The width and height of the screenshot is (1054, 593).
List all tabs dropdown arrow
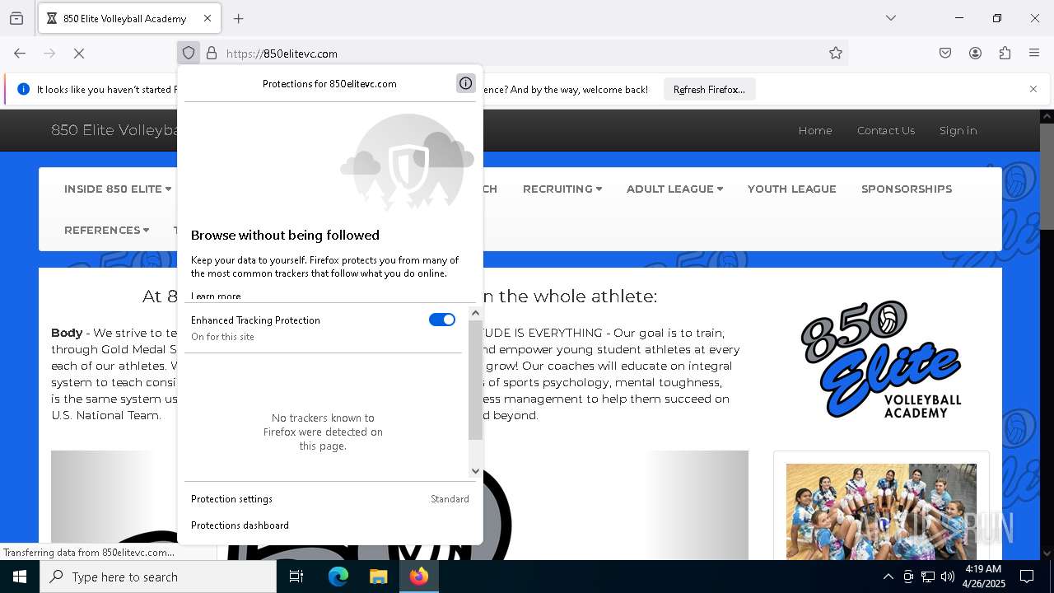891,18
